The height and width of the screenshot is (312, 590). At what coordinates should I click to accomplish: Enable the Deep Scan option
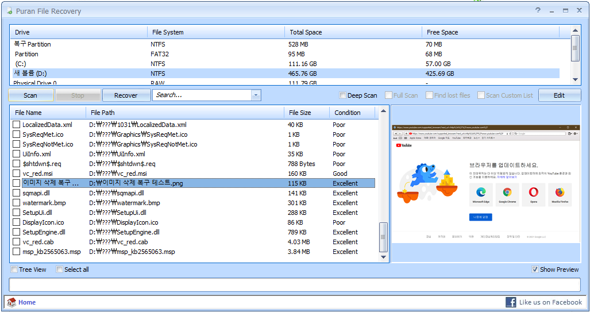tap(342, 95)
